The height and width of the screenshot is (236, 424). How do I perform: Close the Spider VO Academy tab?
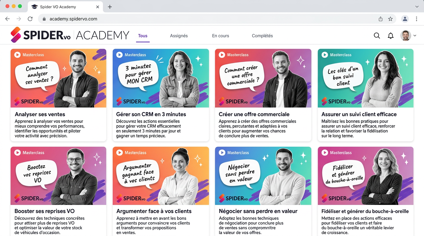click(x=98, y=7)
